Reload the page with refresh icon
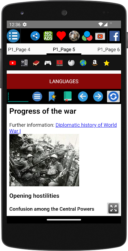The image size is (128, 251). tap(113, 97)
